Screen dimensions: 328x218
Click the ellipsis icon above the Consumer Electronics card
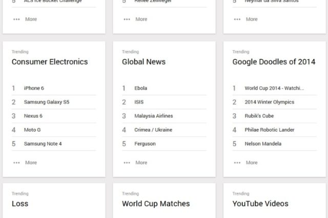click(x=16, y=19)
